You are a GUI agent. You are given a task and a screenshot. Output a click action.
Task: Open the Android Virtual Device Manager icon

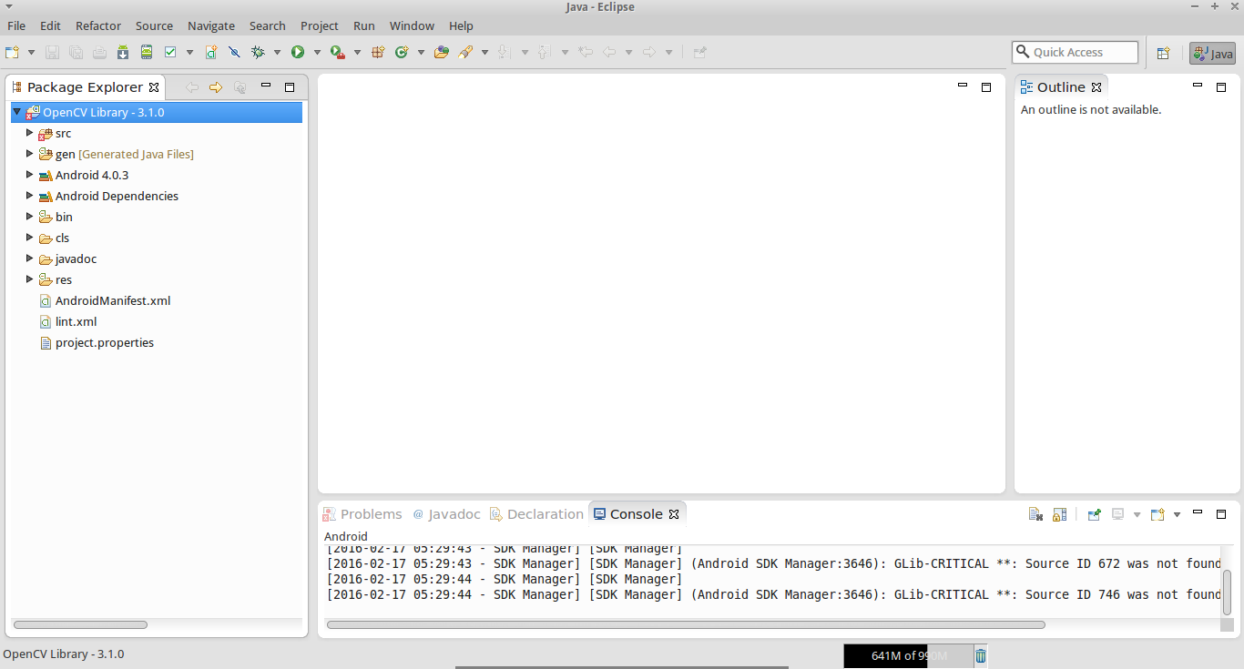(146, 52)
